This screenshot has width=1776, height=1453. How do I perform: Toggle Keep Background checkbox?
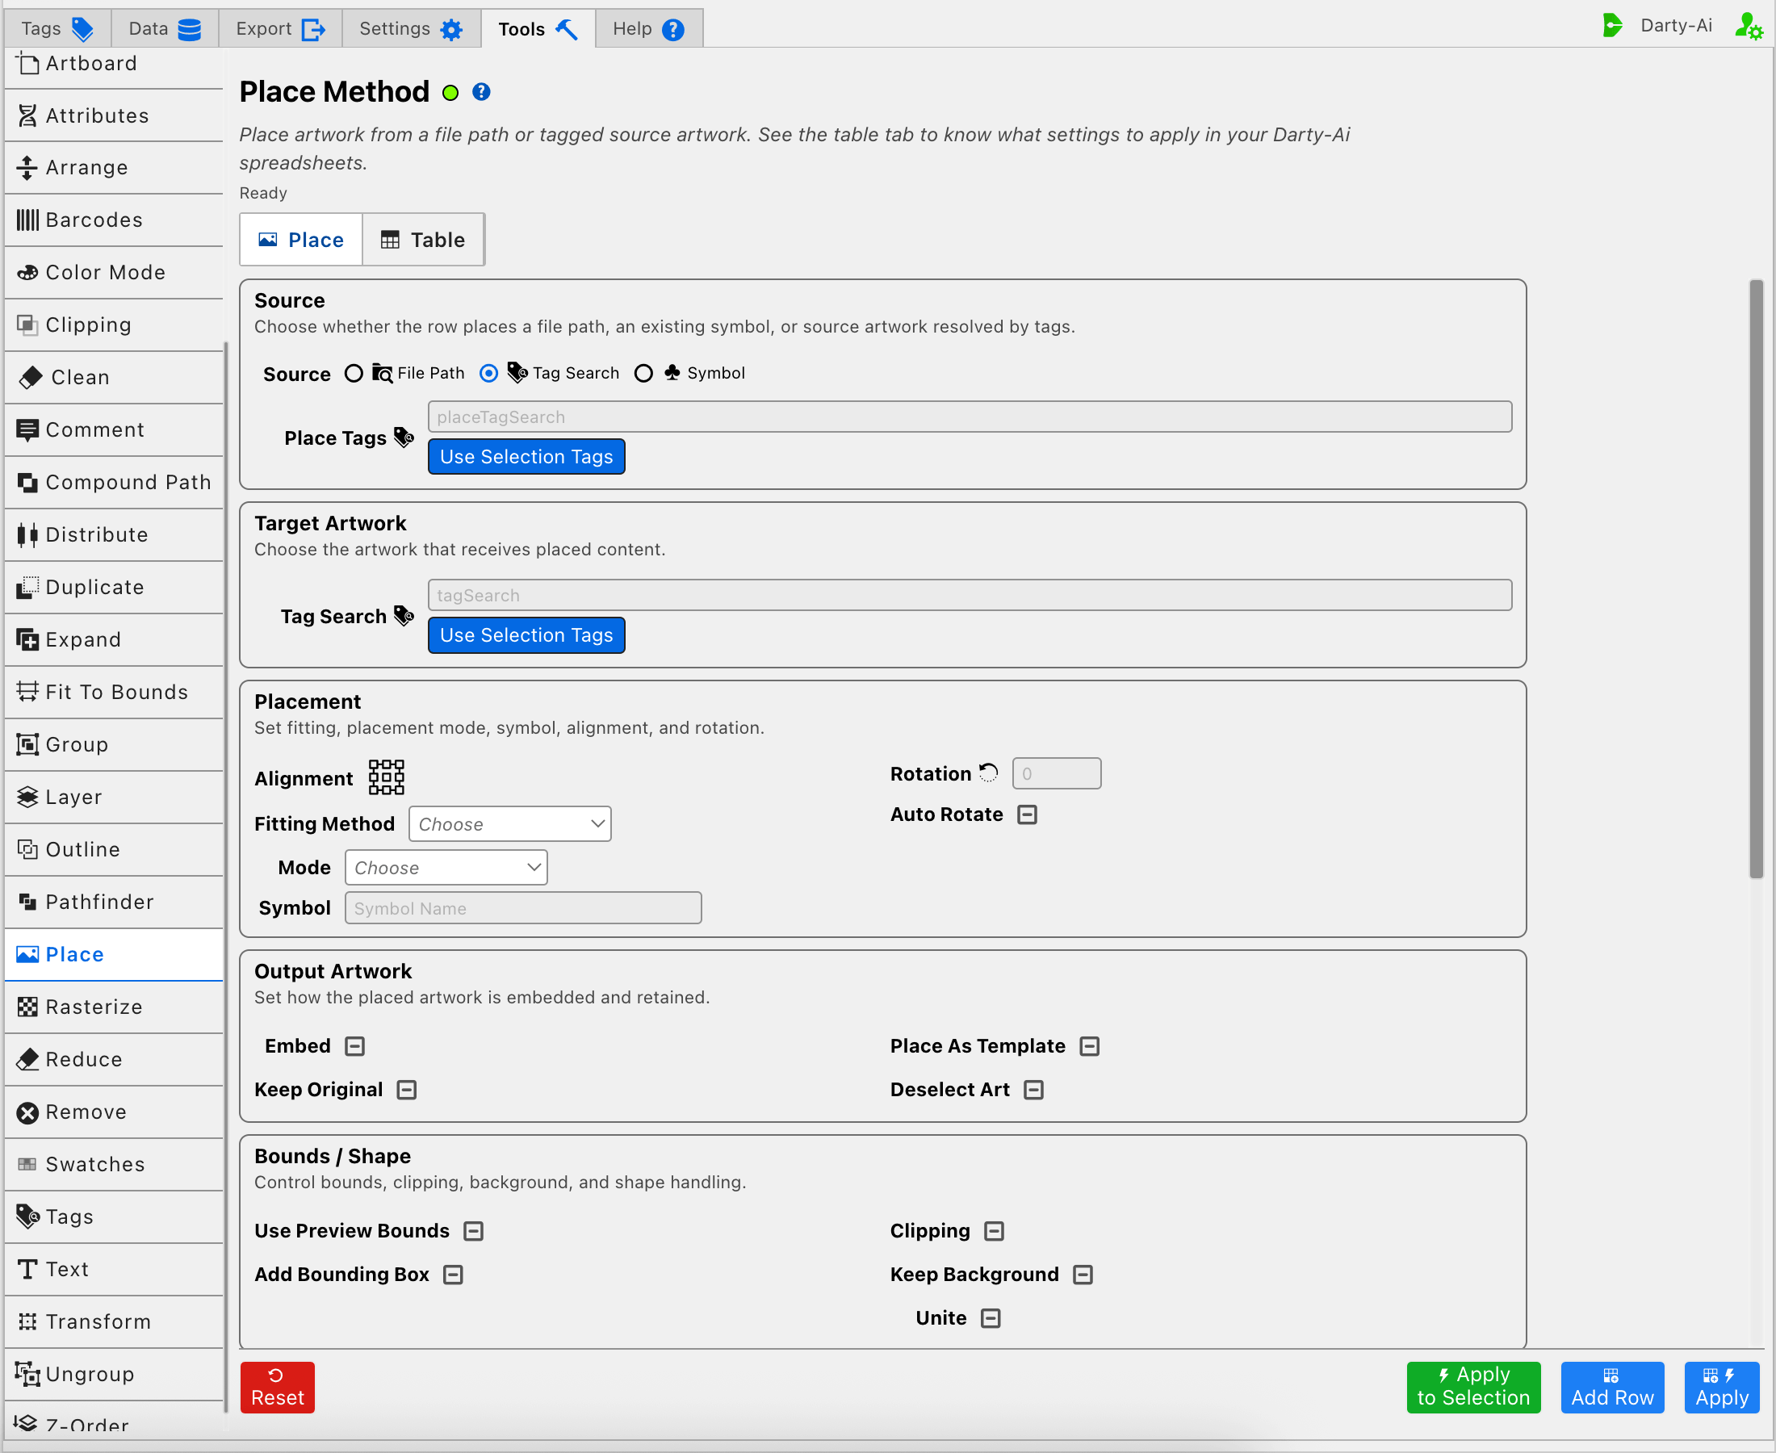click(x=1083, y=1275)
